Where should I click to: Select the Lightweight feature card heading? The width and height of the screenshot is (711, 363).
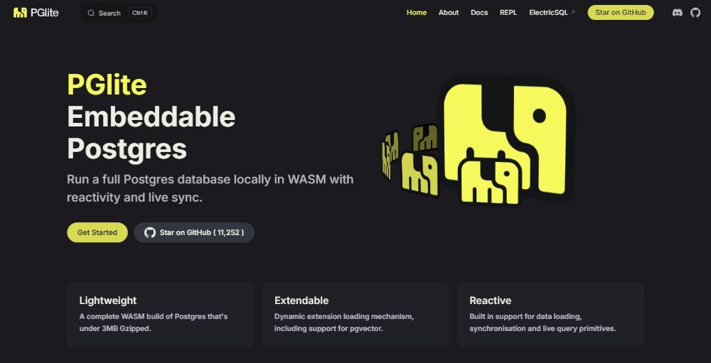[x=108, y=300]
